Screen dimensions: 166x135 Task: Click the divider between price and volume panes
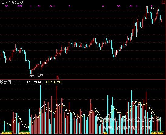tap(83, 79)
